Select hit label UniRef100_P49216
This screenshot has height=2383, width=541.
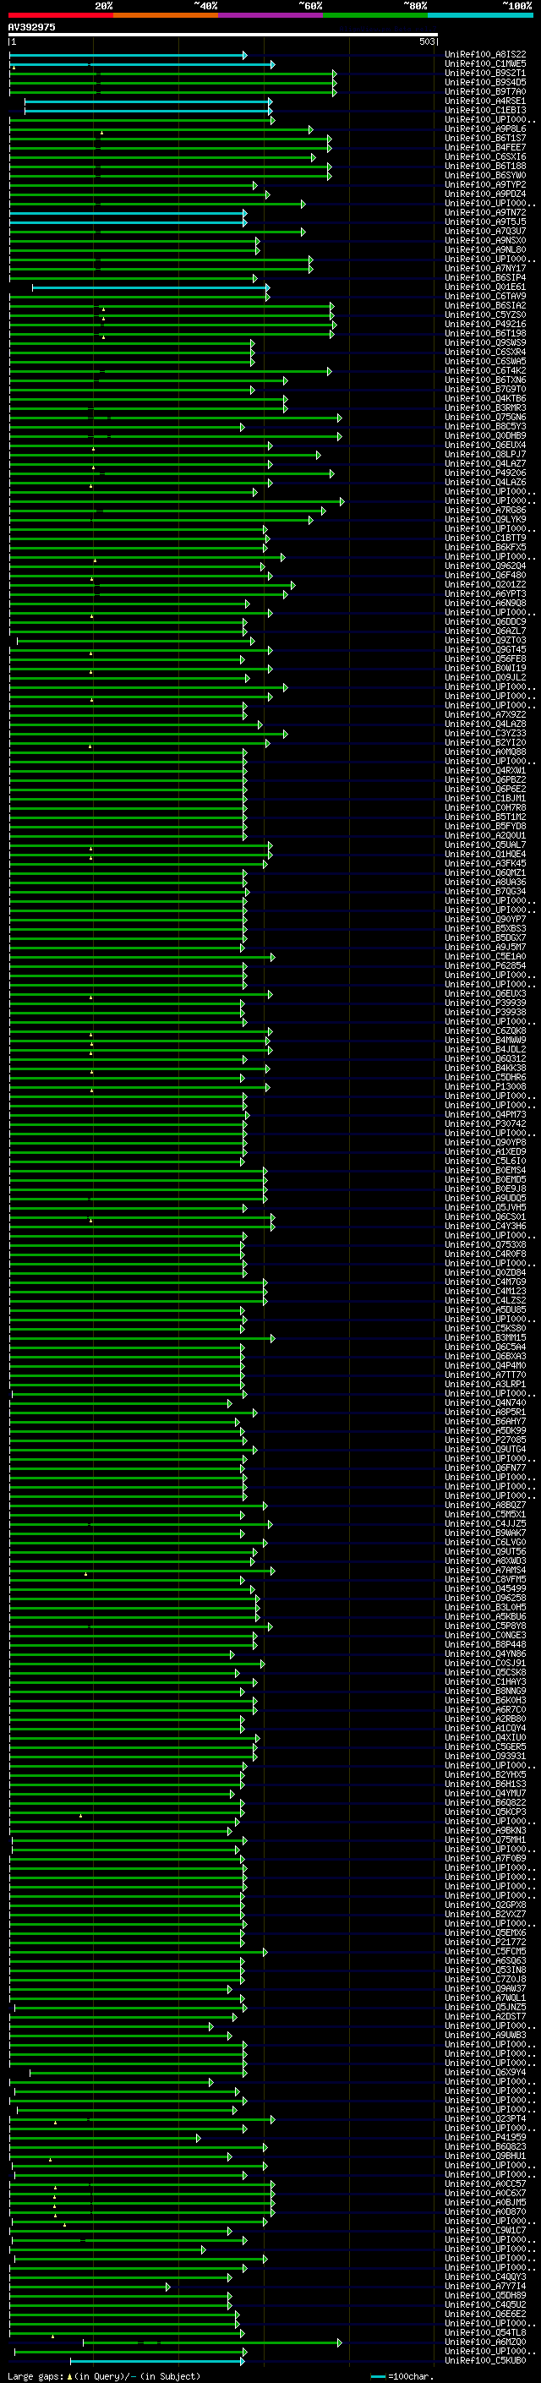[485, 325]
